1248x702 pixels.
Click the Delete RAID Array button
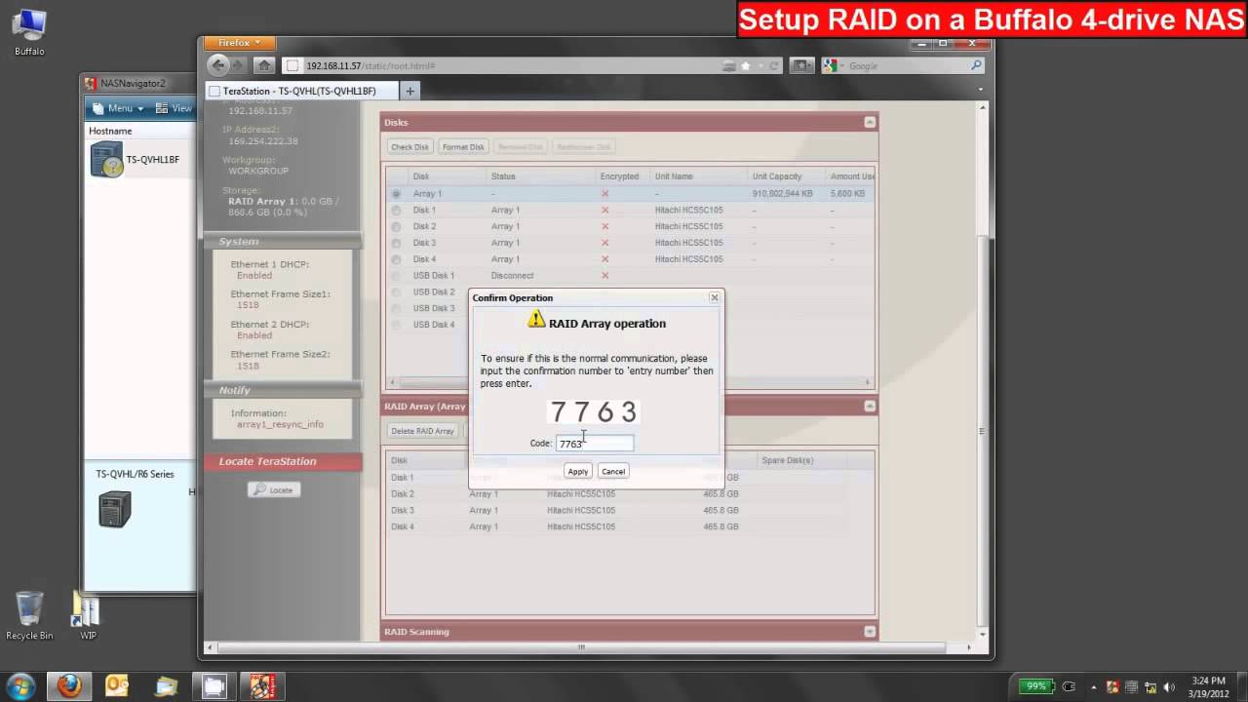[422, 430]
